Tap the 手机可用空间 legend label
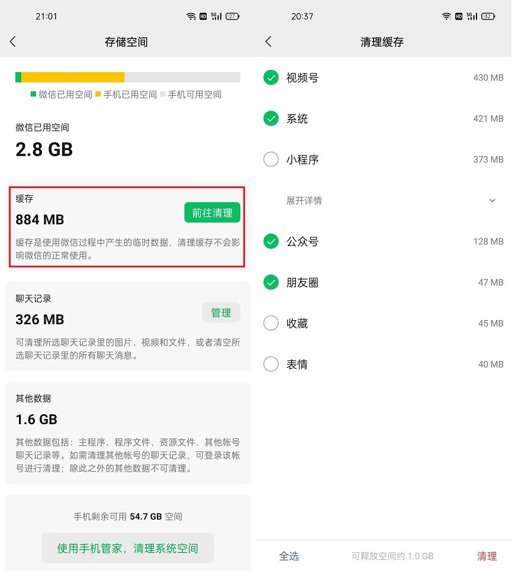The width and height of the screenshot is (512, 571). pyautogui.click(x=195, y=95)
